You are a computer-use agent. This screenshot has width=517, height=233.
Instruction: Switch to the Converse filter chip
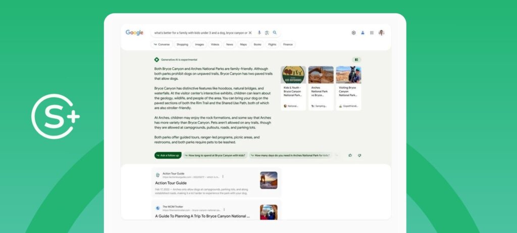pos(162,44)
